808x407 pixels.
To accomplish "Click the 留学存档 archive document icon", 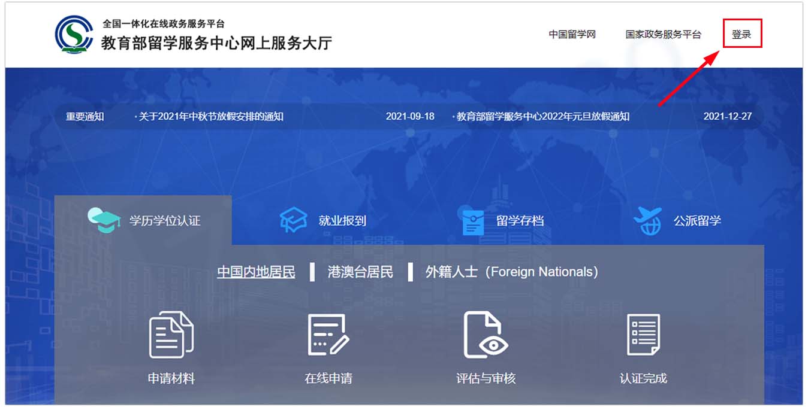I will (x=472, y=220).
